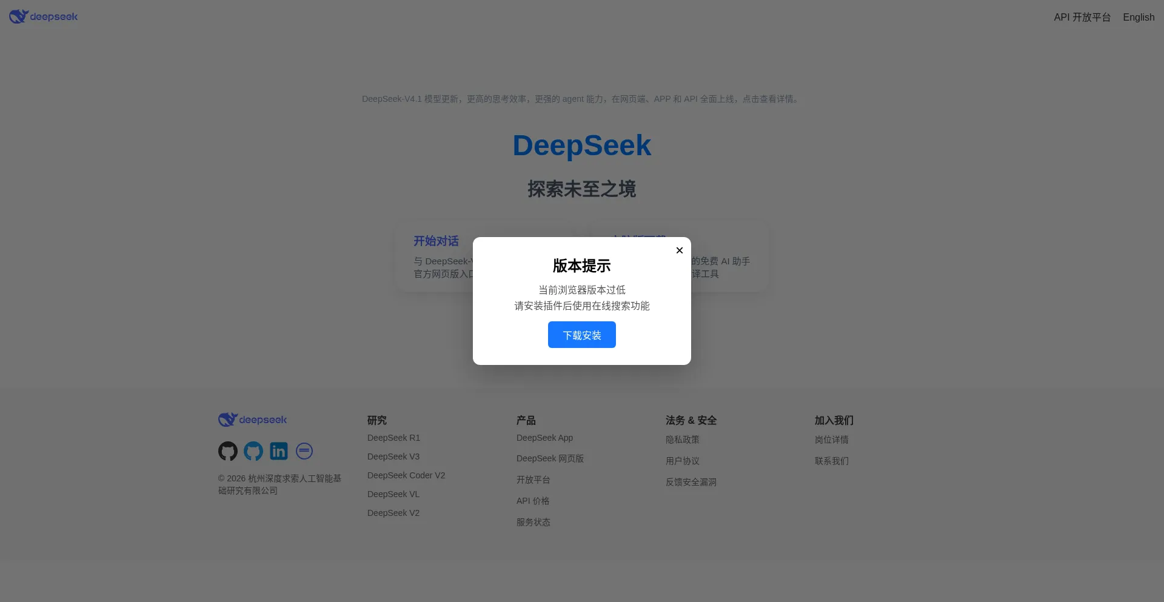Image resolution: width=1164 pixels, height=602 pixels.
Task: Open the 用户协议 link
Action: (683, 461)
